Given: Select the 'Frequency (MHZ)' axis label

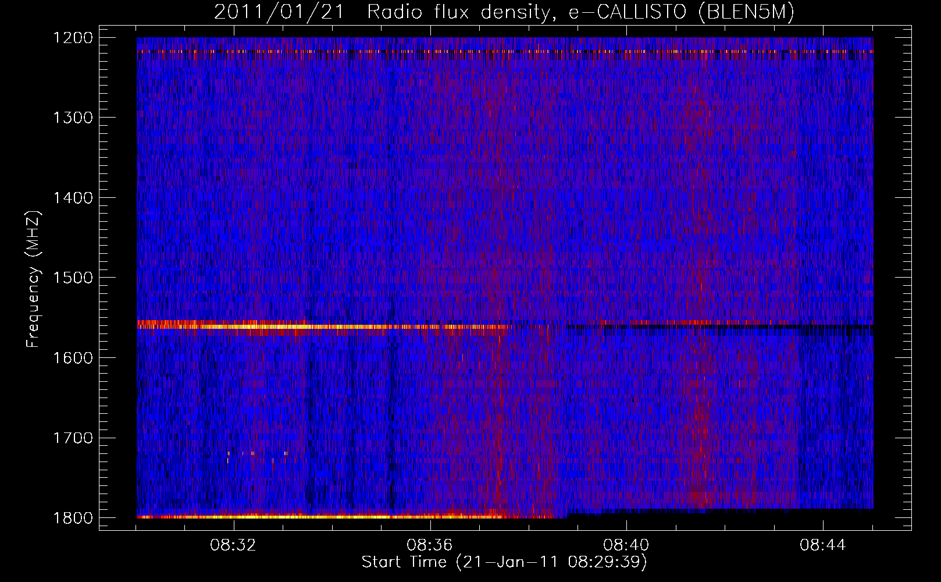Looking at the screenshot, I should (x=33, y=279).
